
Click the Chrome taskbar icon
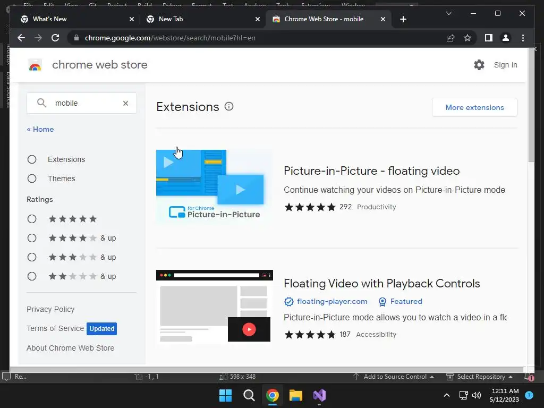point(273,395)
